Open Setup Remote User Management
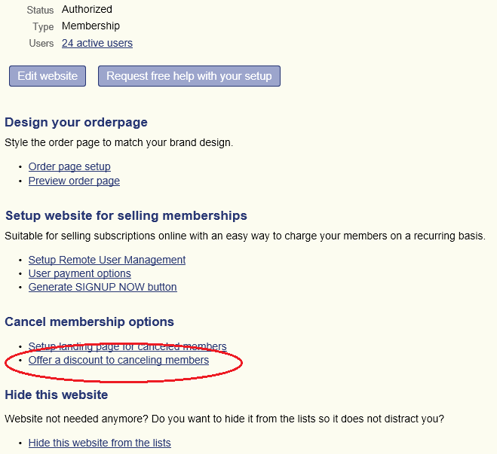 [107, 260]
